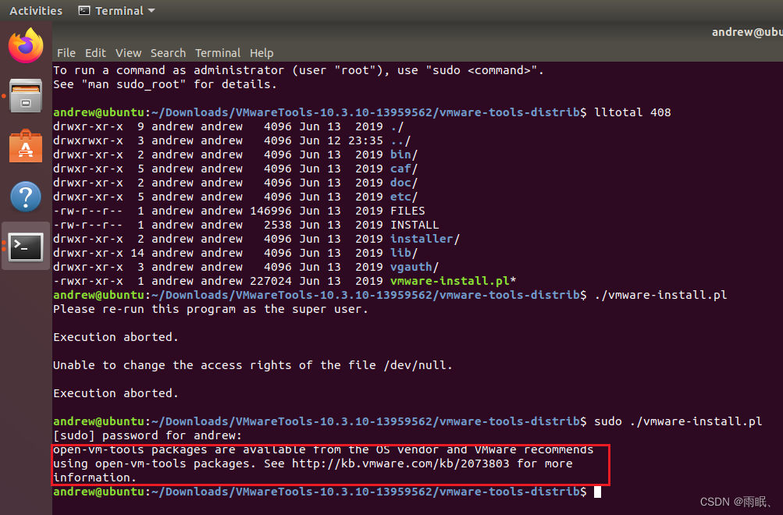Image resolution: width=783 pixels, height=515 pixels.
Task: Click the doc/ directory entry
Action: point(404,183)
